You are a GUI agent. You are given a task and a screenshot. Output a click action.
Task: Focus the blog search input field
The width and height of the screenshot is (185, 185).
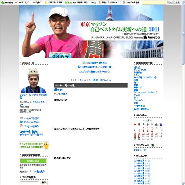[29, 183]
